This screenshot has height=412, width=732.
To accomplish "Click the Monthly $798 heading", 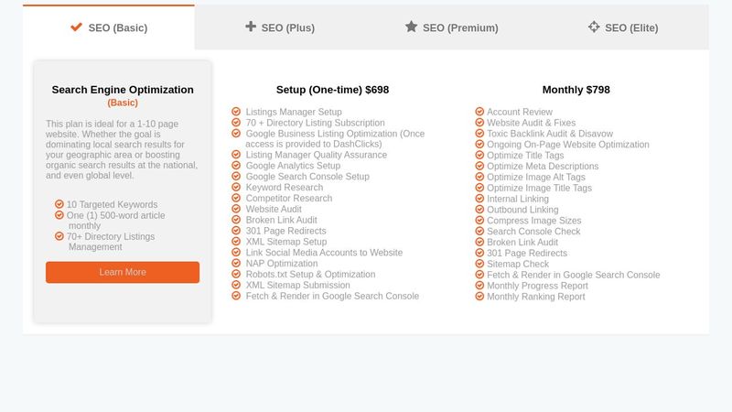I will [x=576, y=90].
